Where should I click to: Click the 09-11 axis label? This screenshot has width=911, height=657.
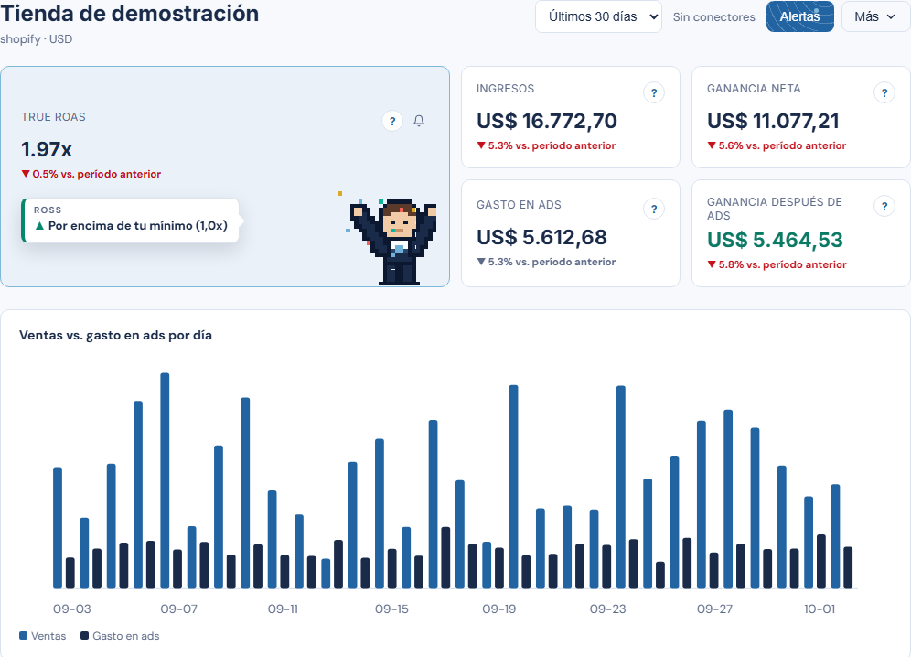(x=283, y=609)
